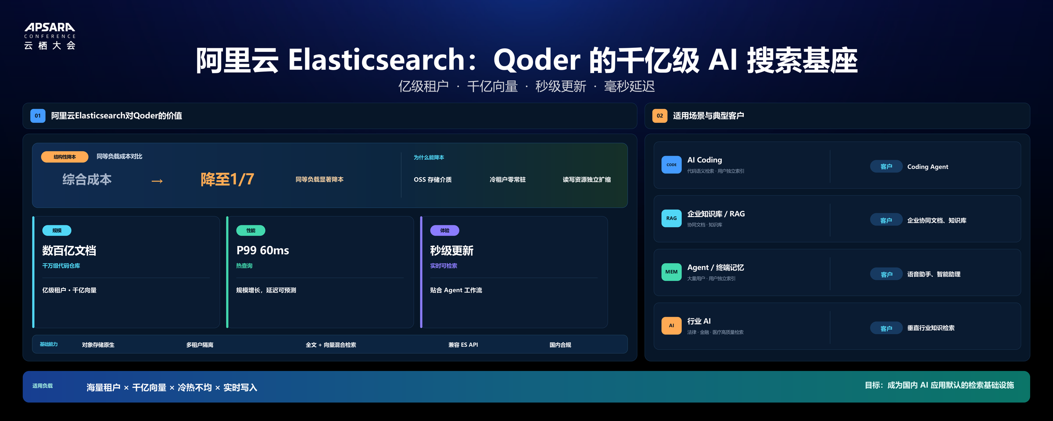The width and height of the screenshot is (1053, 421).
Task: Click the "Coding Agent" customer text
Action: click(x=928, y=167)
